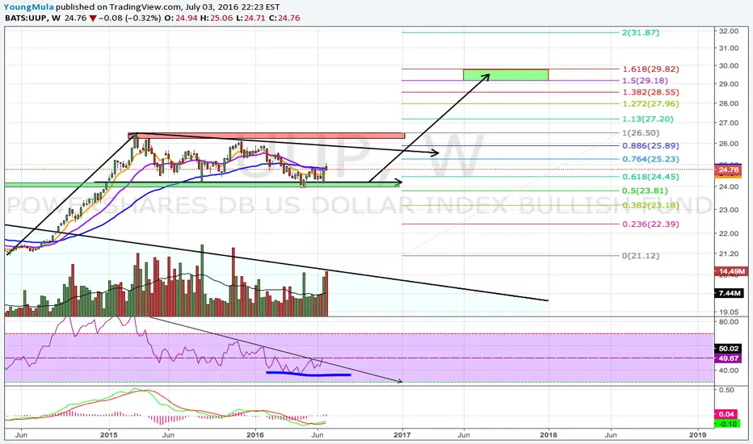This screenshot has height=444, width=753.
Task: Click 28.00 on the price axis
Action: tap(729, 103)
